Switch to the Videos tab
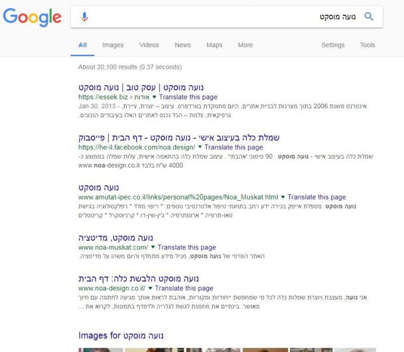 click(x=149, y=45)
